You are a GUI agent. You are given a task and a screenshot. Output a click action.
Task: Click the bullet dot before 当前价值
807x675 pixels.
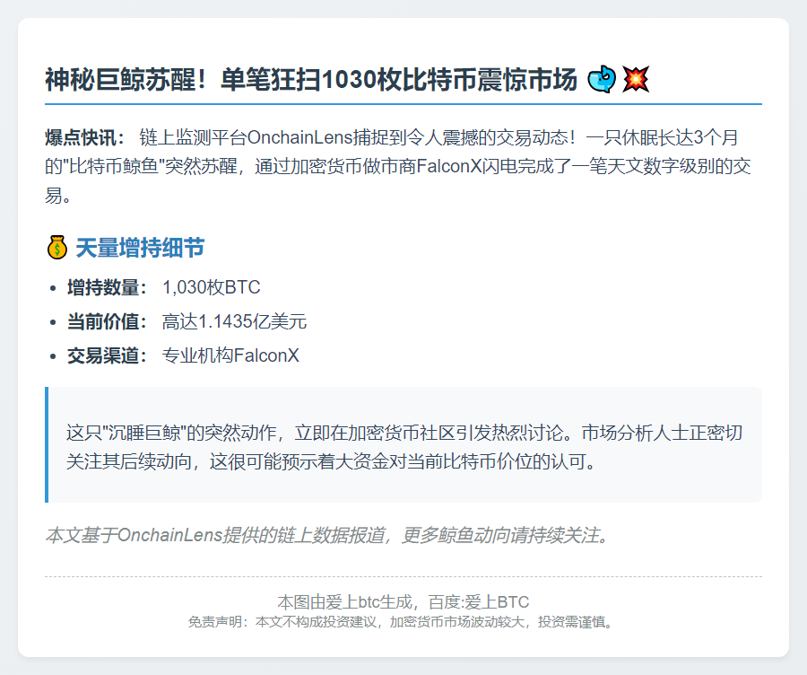pyautogui.click(x=53, y=322)
